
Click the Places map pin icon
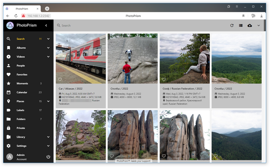coord(8,101)
